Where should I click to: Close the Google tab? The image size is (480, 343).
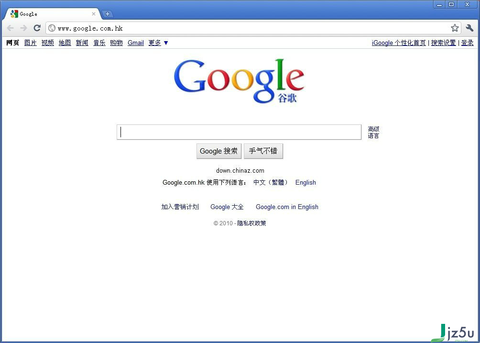94,14
